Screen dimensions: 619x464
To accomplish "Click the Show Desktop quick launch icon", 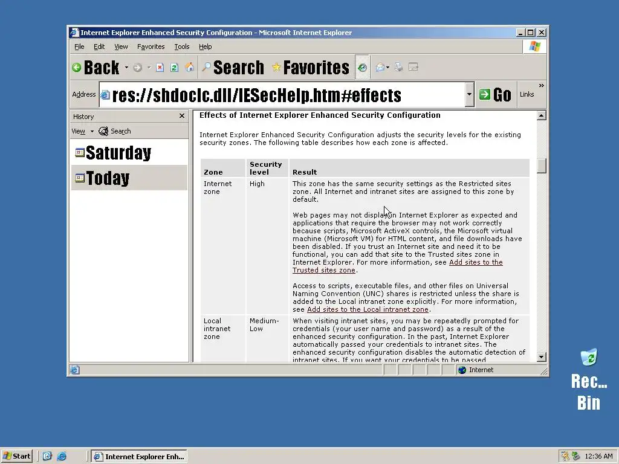I will (x=47, y=456).
